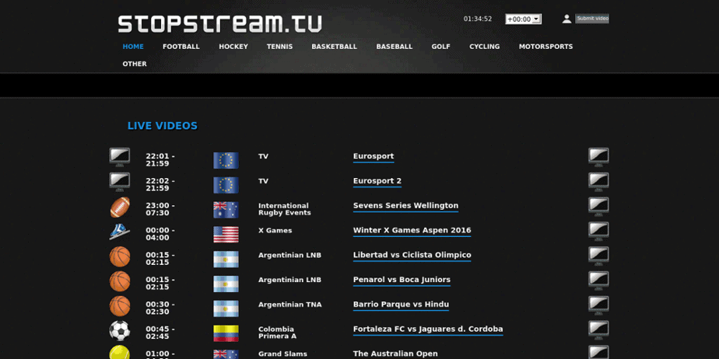Image resolution: width=719 pixels, height=359 pixels.
Task: Open the OTHER menu
Action: [135, 64]
